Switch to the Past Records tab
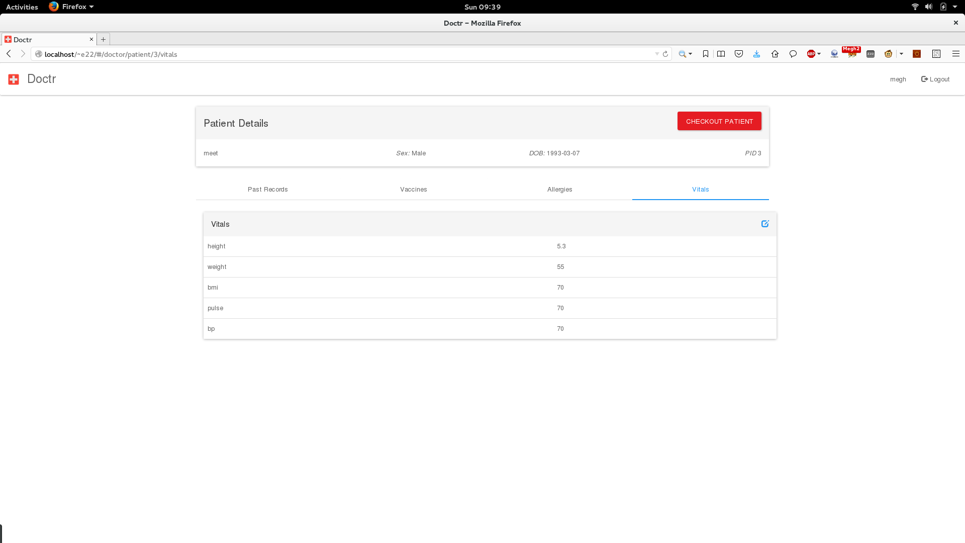965x543 pixels. point(268,190)
